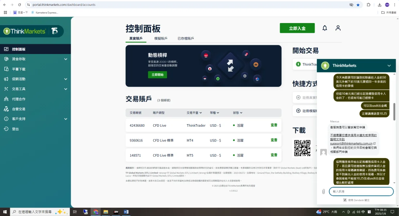Screen dimensions: 399x216
Task: Open the Windows Start menu
Action: (x=5, y=212)
